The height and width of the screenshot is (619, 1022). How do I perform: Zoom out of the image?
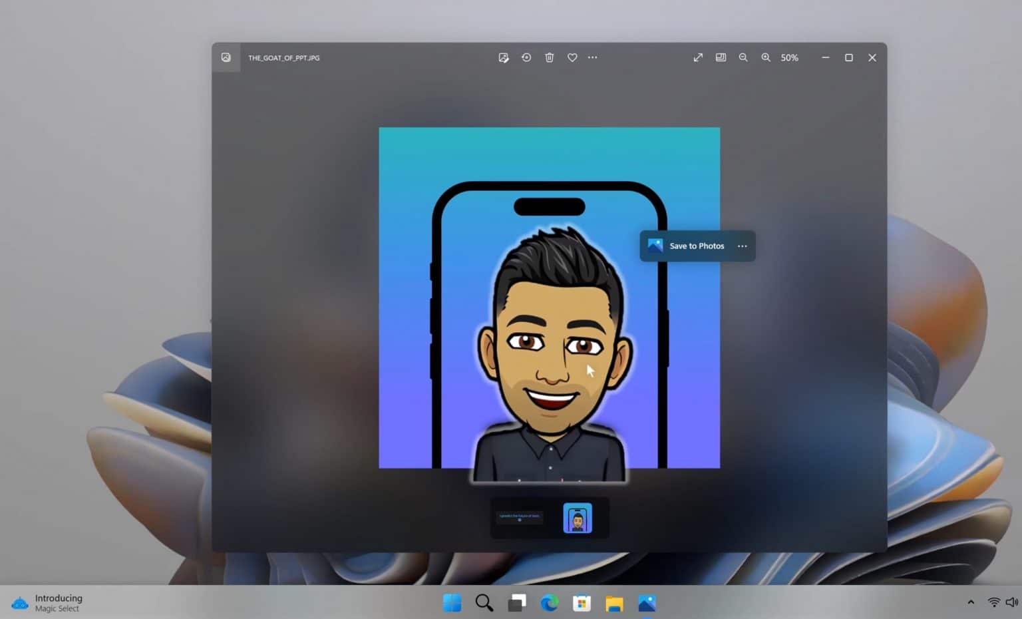(x=743, y=57)
